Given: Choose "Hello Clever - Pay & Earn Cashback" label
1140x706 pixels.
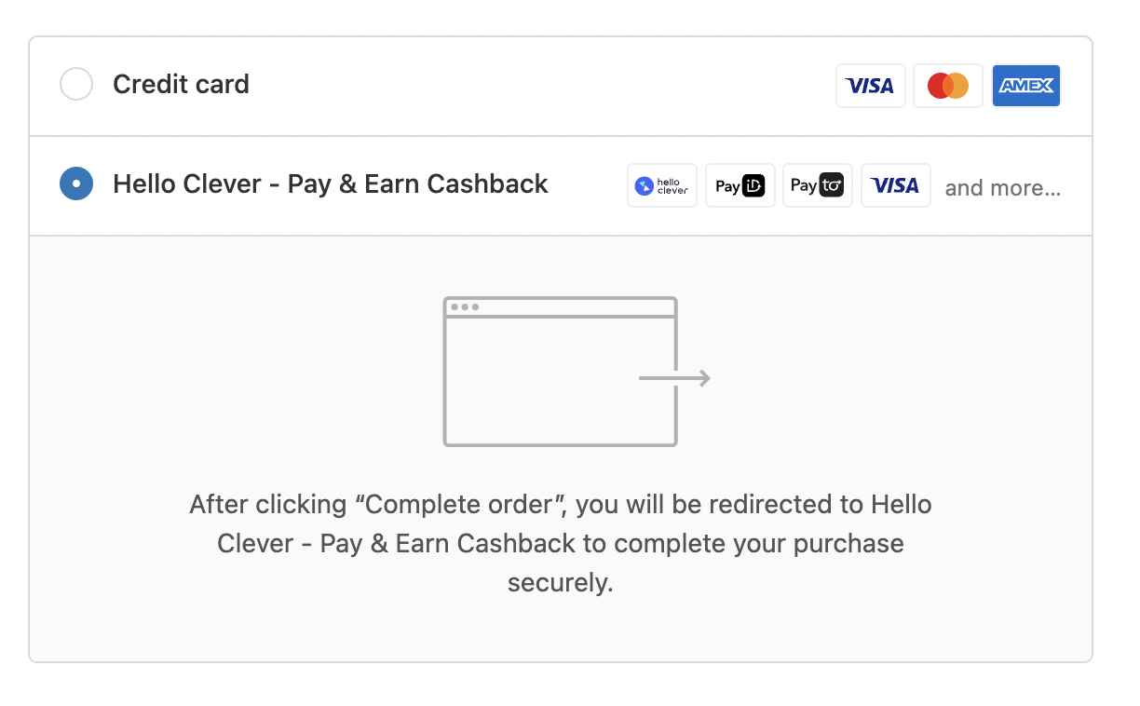Looking at the screenshot, I should tap(330, 183).
